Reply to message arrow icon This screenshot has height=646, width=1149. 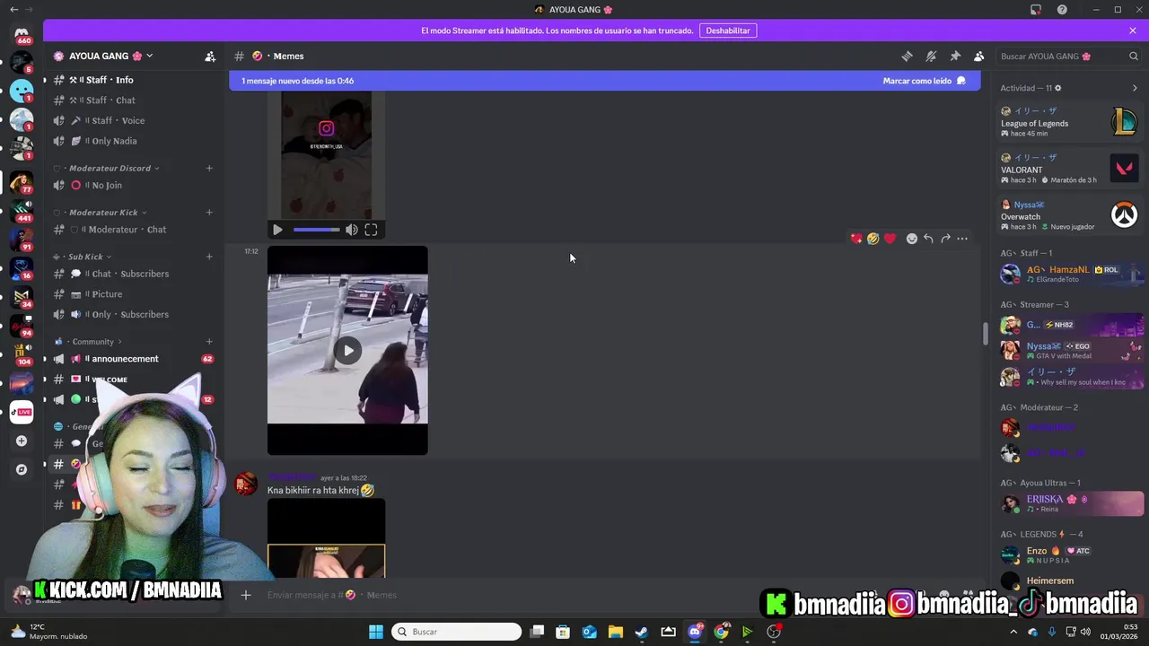928,239
